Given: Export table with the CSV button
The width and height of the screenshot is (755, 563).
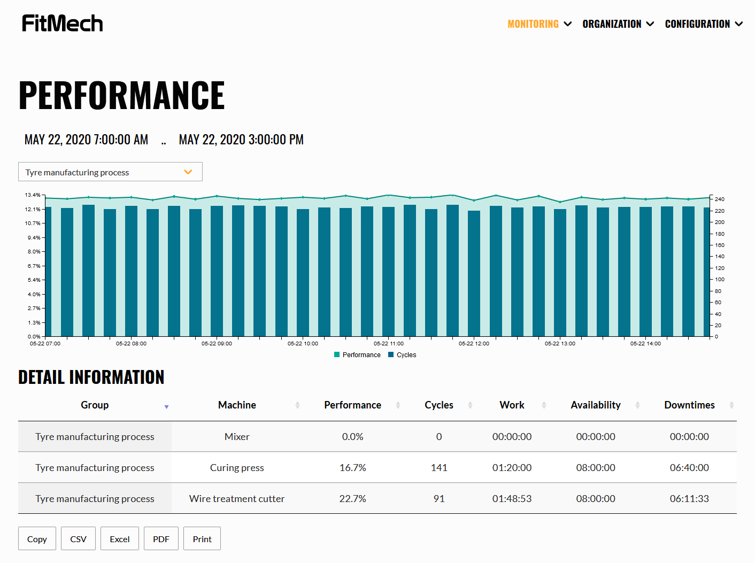Looking at the screenshot, I should [78, 538].
